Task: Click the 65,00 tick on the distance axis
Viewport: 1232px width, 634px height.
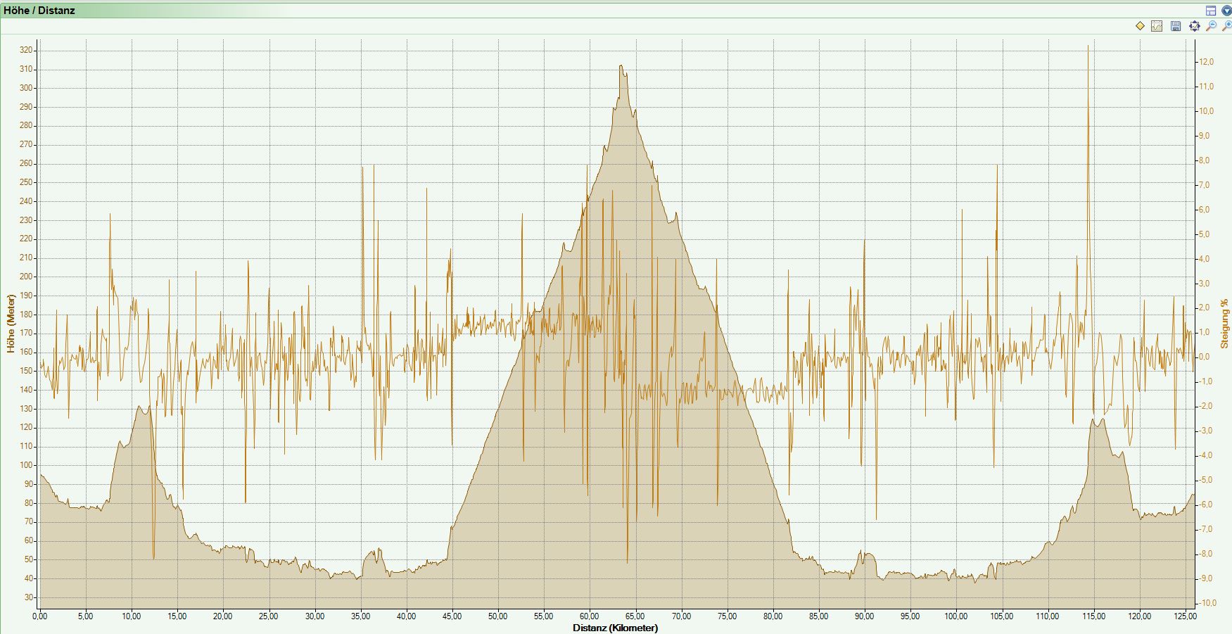Action: 635,616
